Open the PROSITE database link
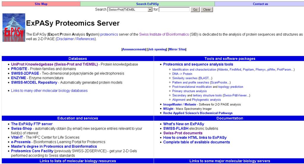Image resolution: width=304 pixels, height=164 pixels. [x=19, y=69]
